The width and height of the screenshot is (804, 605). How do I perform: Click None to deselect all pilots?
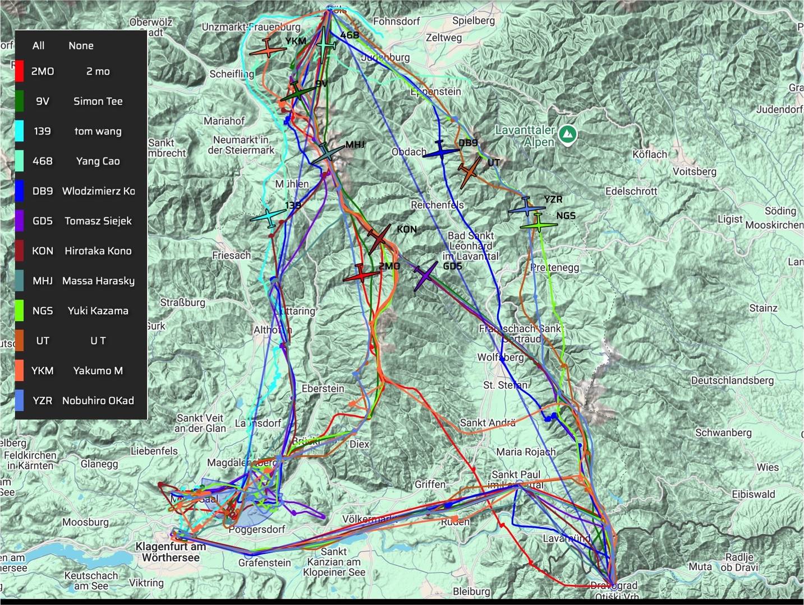(81, 46)
